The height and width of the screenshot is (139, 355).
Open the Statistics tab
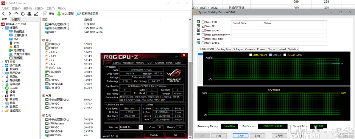tap(293, 49)
